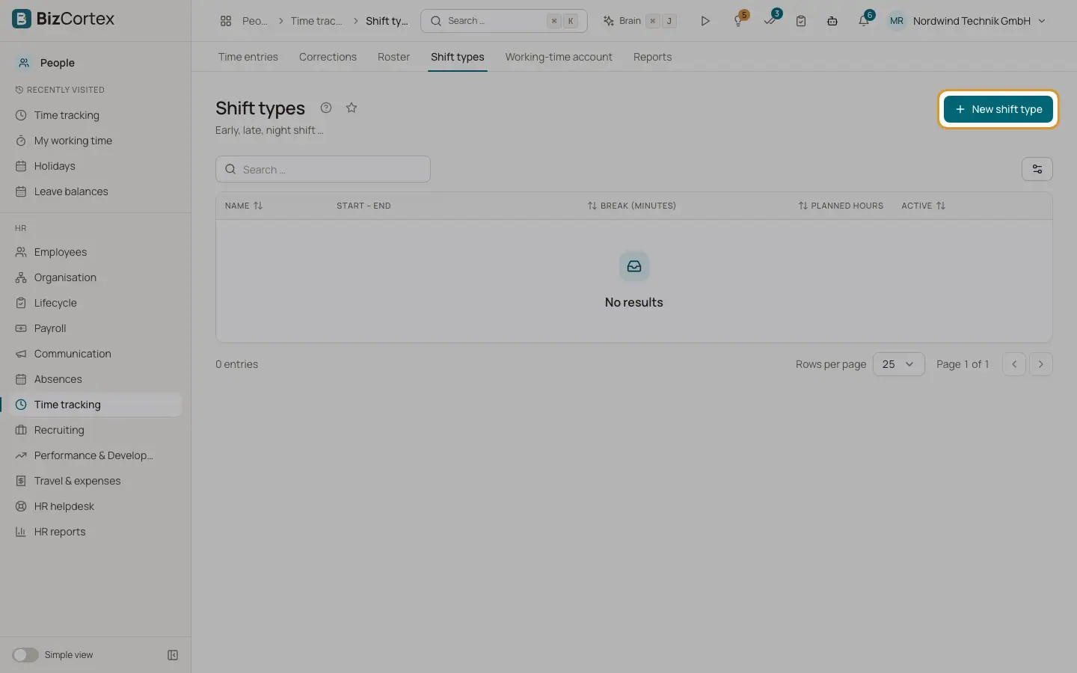Open the table view settings sliders icon
1077x673 pixels.
click(x=1037, y=169)
